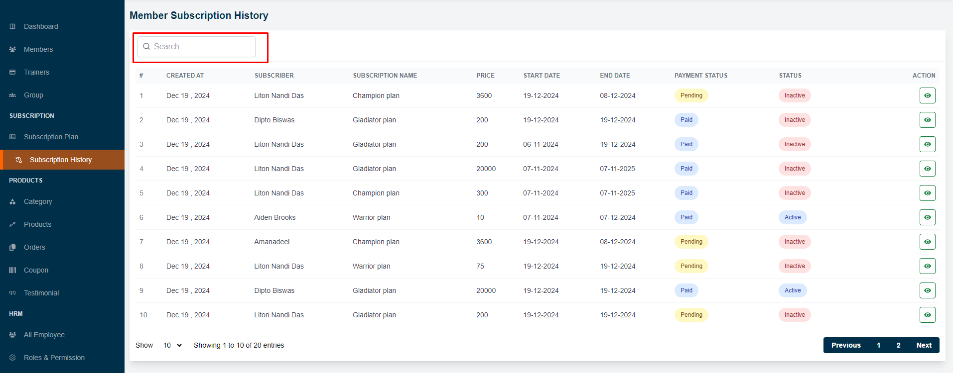Click the magnifier icon in search box
The width and height of the screenshot is (953, 373).
point(146,46)
